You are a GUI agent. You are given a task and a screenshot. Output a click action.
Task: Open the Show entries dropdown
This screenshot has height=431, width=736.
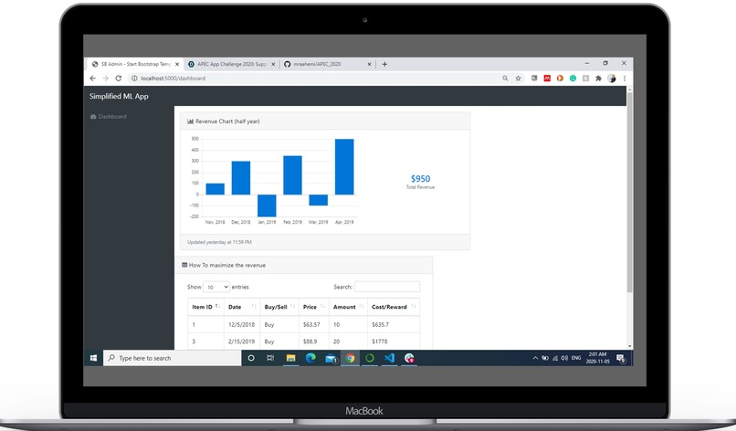click(x=216, y=287)
